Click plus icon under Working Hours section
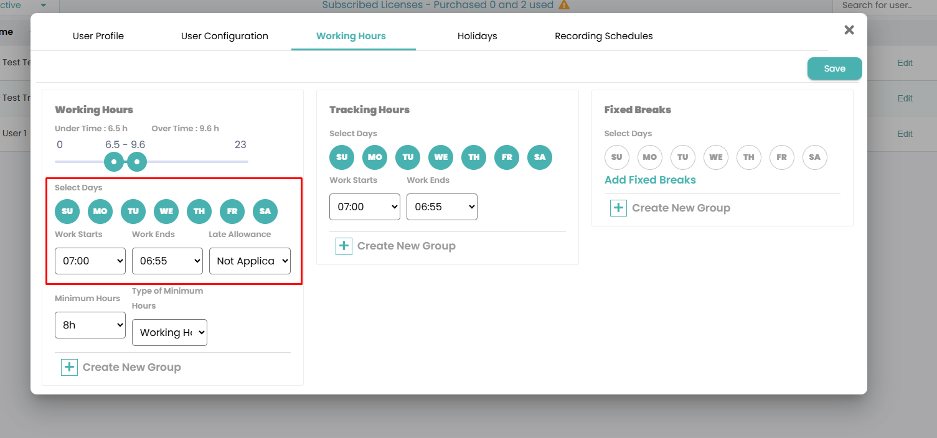Screen dimensions: 937x438 (x=69, y=367)
